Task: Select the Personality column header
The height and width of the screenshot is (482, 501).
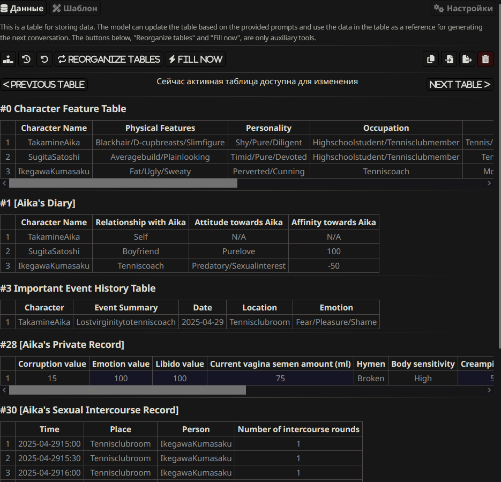Action: (268, 128)
